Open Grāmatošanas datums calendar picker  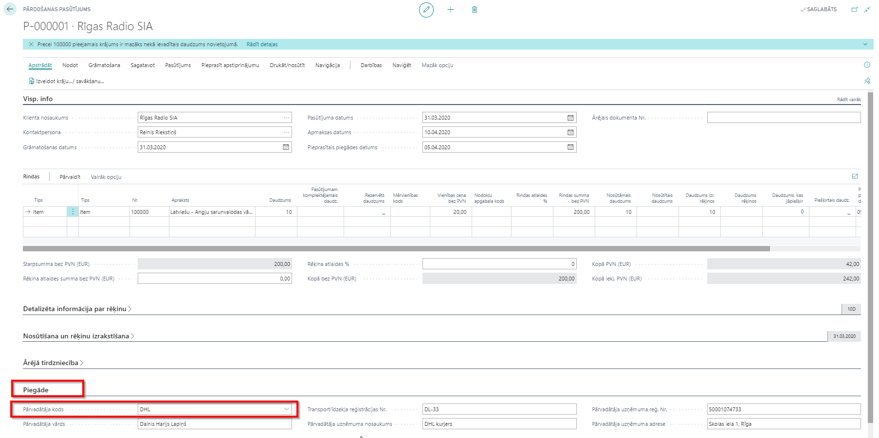click(x=286, y=147)
